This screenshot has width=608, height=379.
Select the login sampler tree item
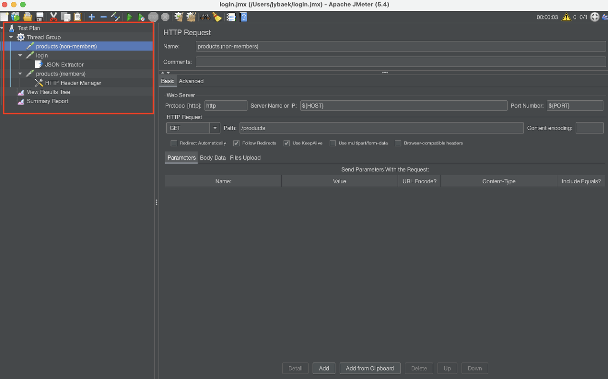[x=42, y=55]
